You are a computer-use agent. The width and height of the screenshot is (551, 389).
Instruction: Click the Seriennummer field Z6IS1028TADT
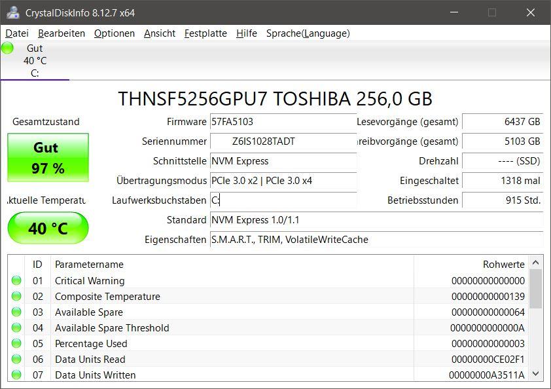283,141
